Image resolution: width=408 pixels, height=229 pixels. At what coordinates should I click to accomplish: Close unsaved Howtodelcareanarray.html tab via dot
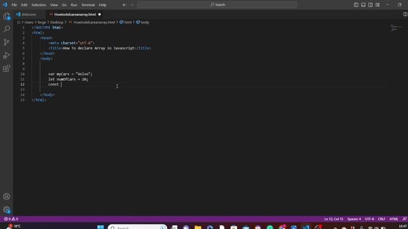point(99,14)
